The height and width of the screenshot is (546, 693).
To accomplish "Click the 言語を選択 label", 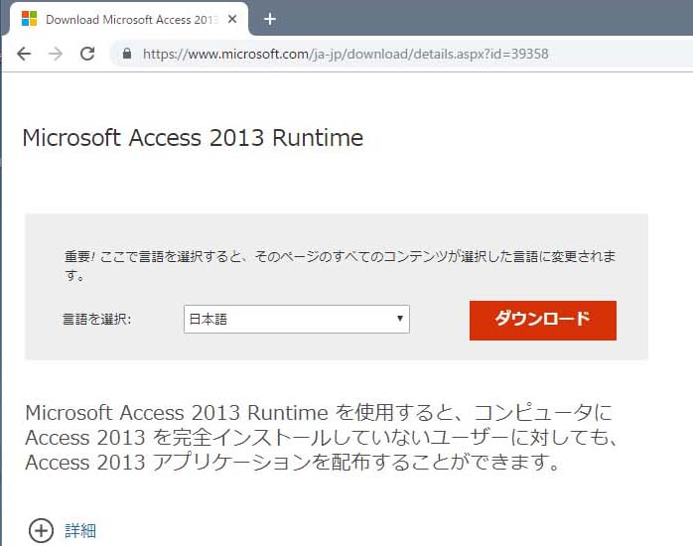I will (97, 319).
